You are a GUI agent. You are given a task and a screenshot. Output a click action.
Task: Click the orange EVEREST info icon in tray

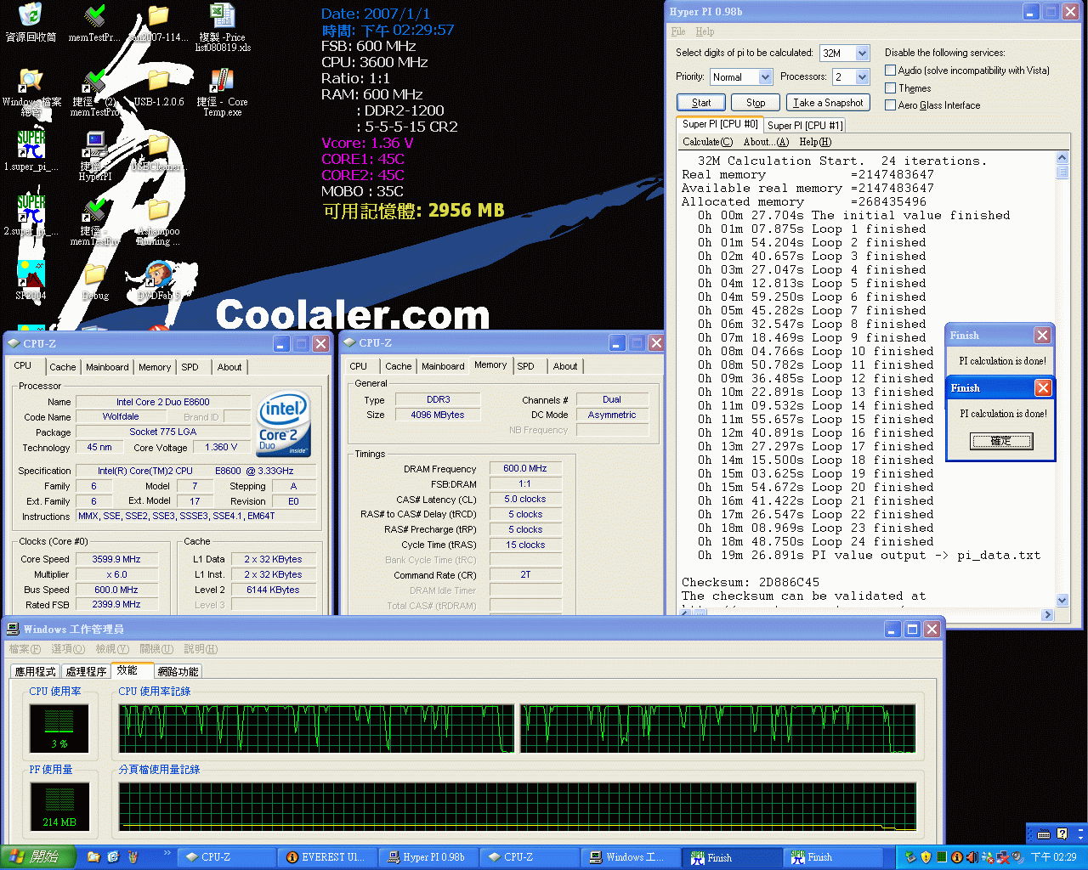click(956, 857)
